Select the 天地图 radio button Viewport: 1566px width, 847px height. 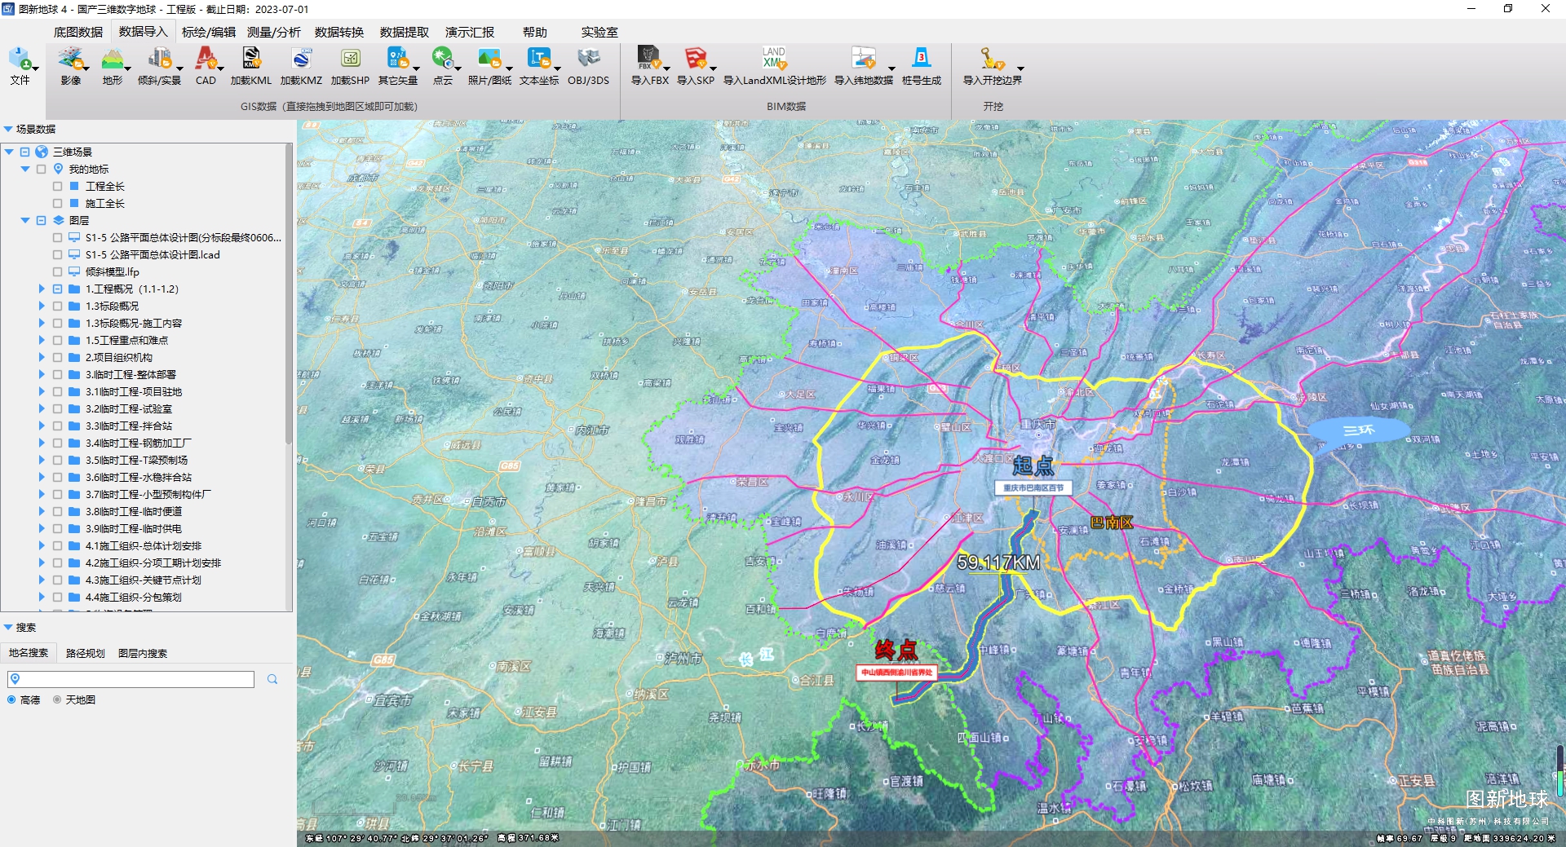pyautogui.click(x=57, y=699)
